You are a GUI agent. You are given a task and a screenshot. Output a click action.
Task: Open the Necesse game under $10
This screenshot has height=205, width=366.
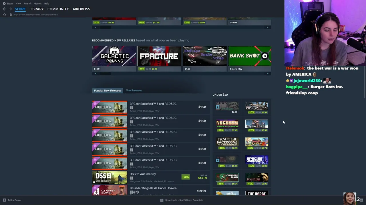tap(227, 126)
